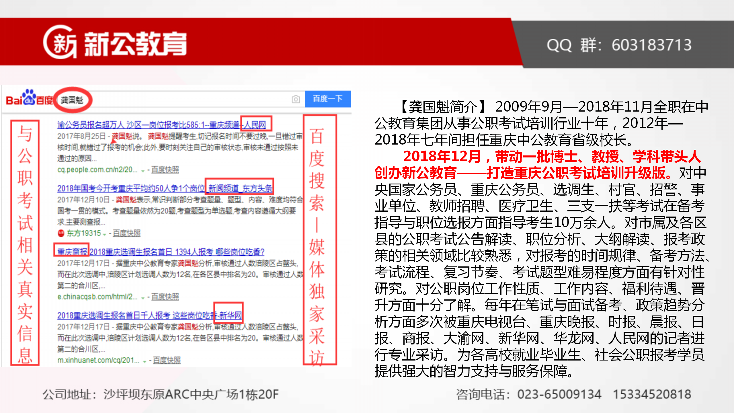Open camera image search icon

click(296, 99)
